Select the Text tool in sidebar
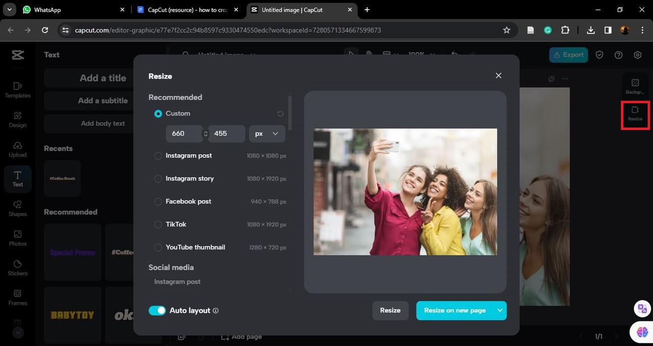The height and width of the screenshot is (346, 653). click(x=18, y=179)
